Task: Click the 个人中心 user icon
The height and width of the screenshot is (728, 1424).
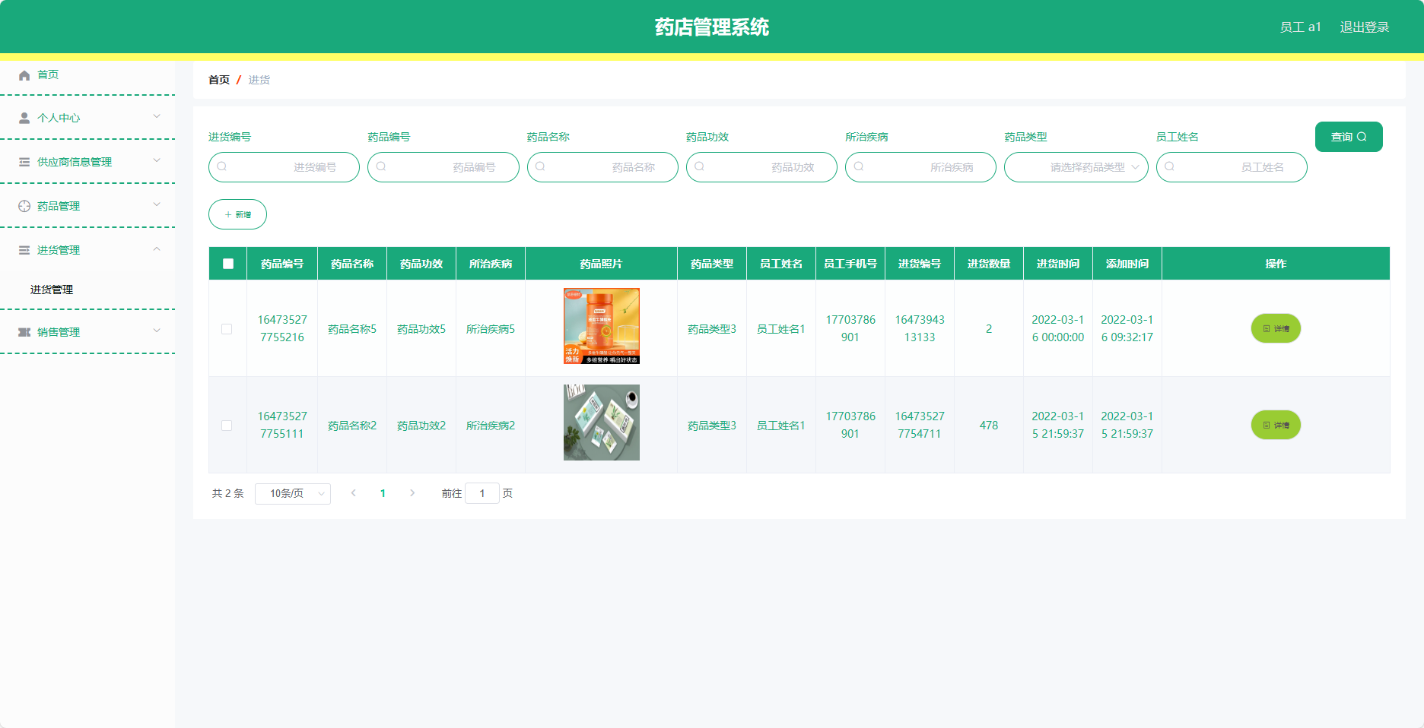Action: point(24,119)
